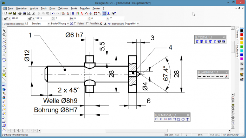This screenshot has height=138, width=246.
Task: Open the Datei menu
Action: (x=11, y=8)
